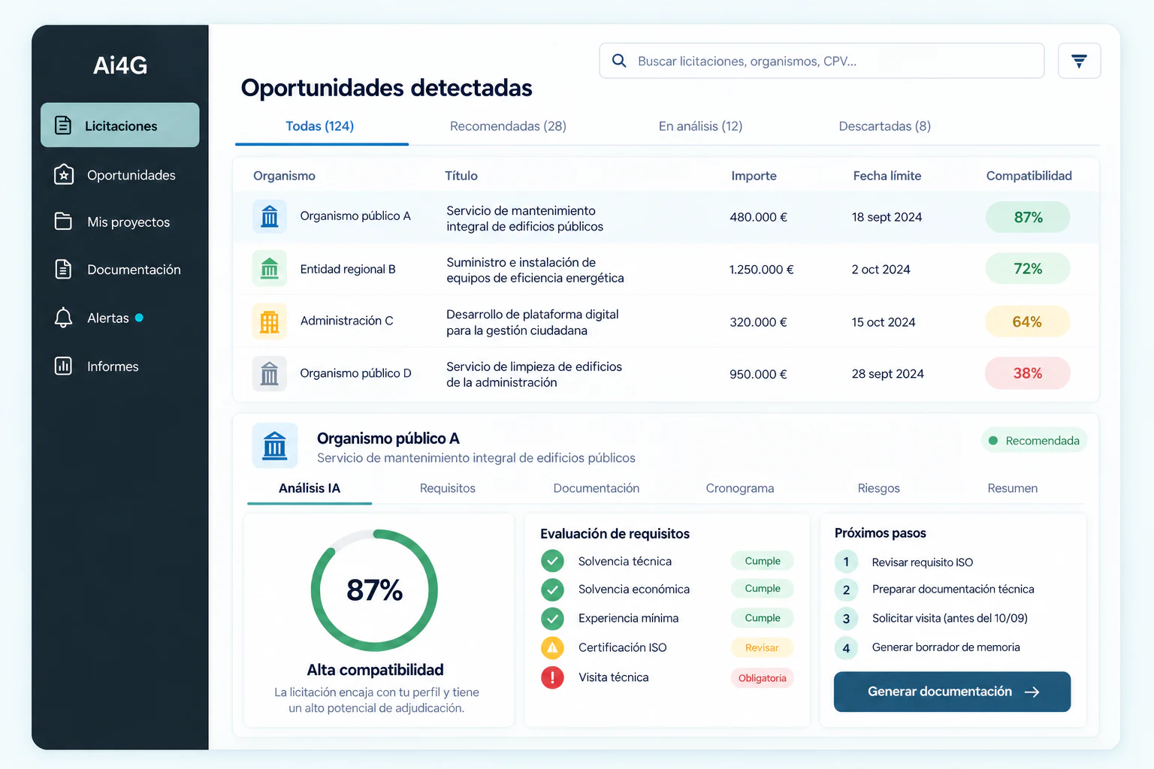This screenshot has width=1154, height=769.
Task: Click the Certificación ISO warning icon
Action: (552, 647)
